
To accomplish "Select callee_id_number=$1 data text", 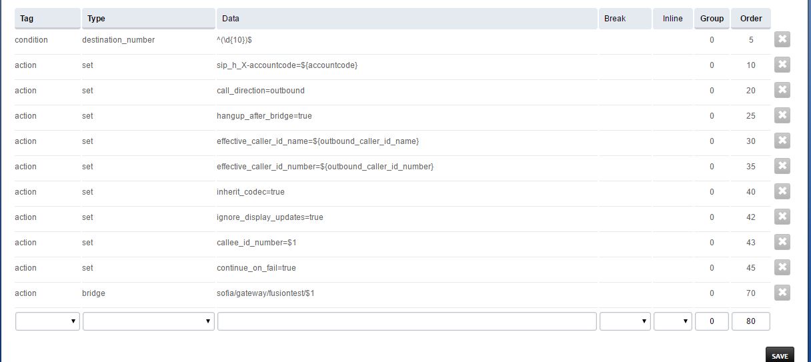I will click(257, 243).
